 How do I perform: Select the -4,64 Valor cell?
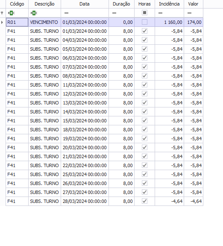pos(194,201)
